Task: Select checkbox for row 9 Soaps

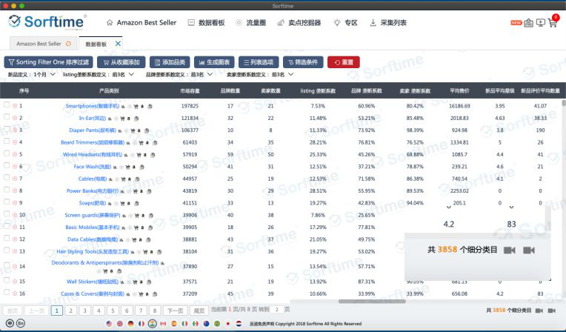Action: coord(7,202)
